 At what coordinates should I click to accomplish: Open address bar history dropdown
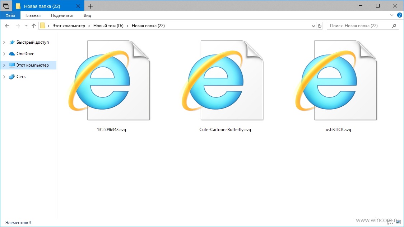click(313, 26)
